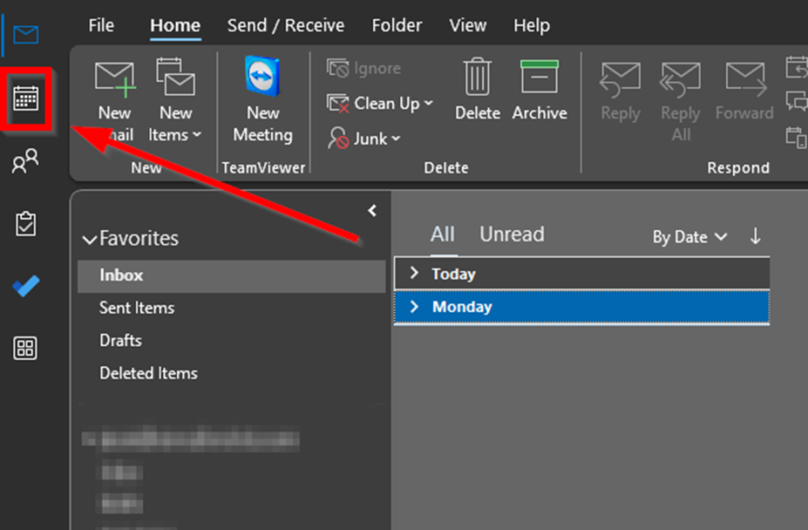Open the File menu
The image size is (808, 530).
[101, 25]
